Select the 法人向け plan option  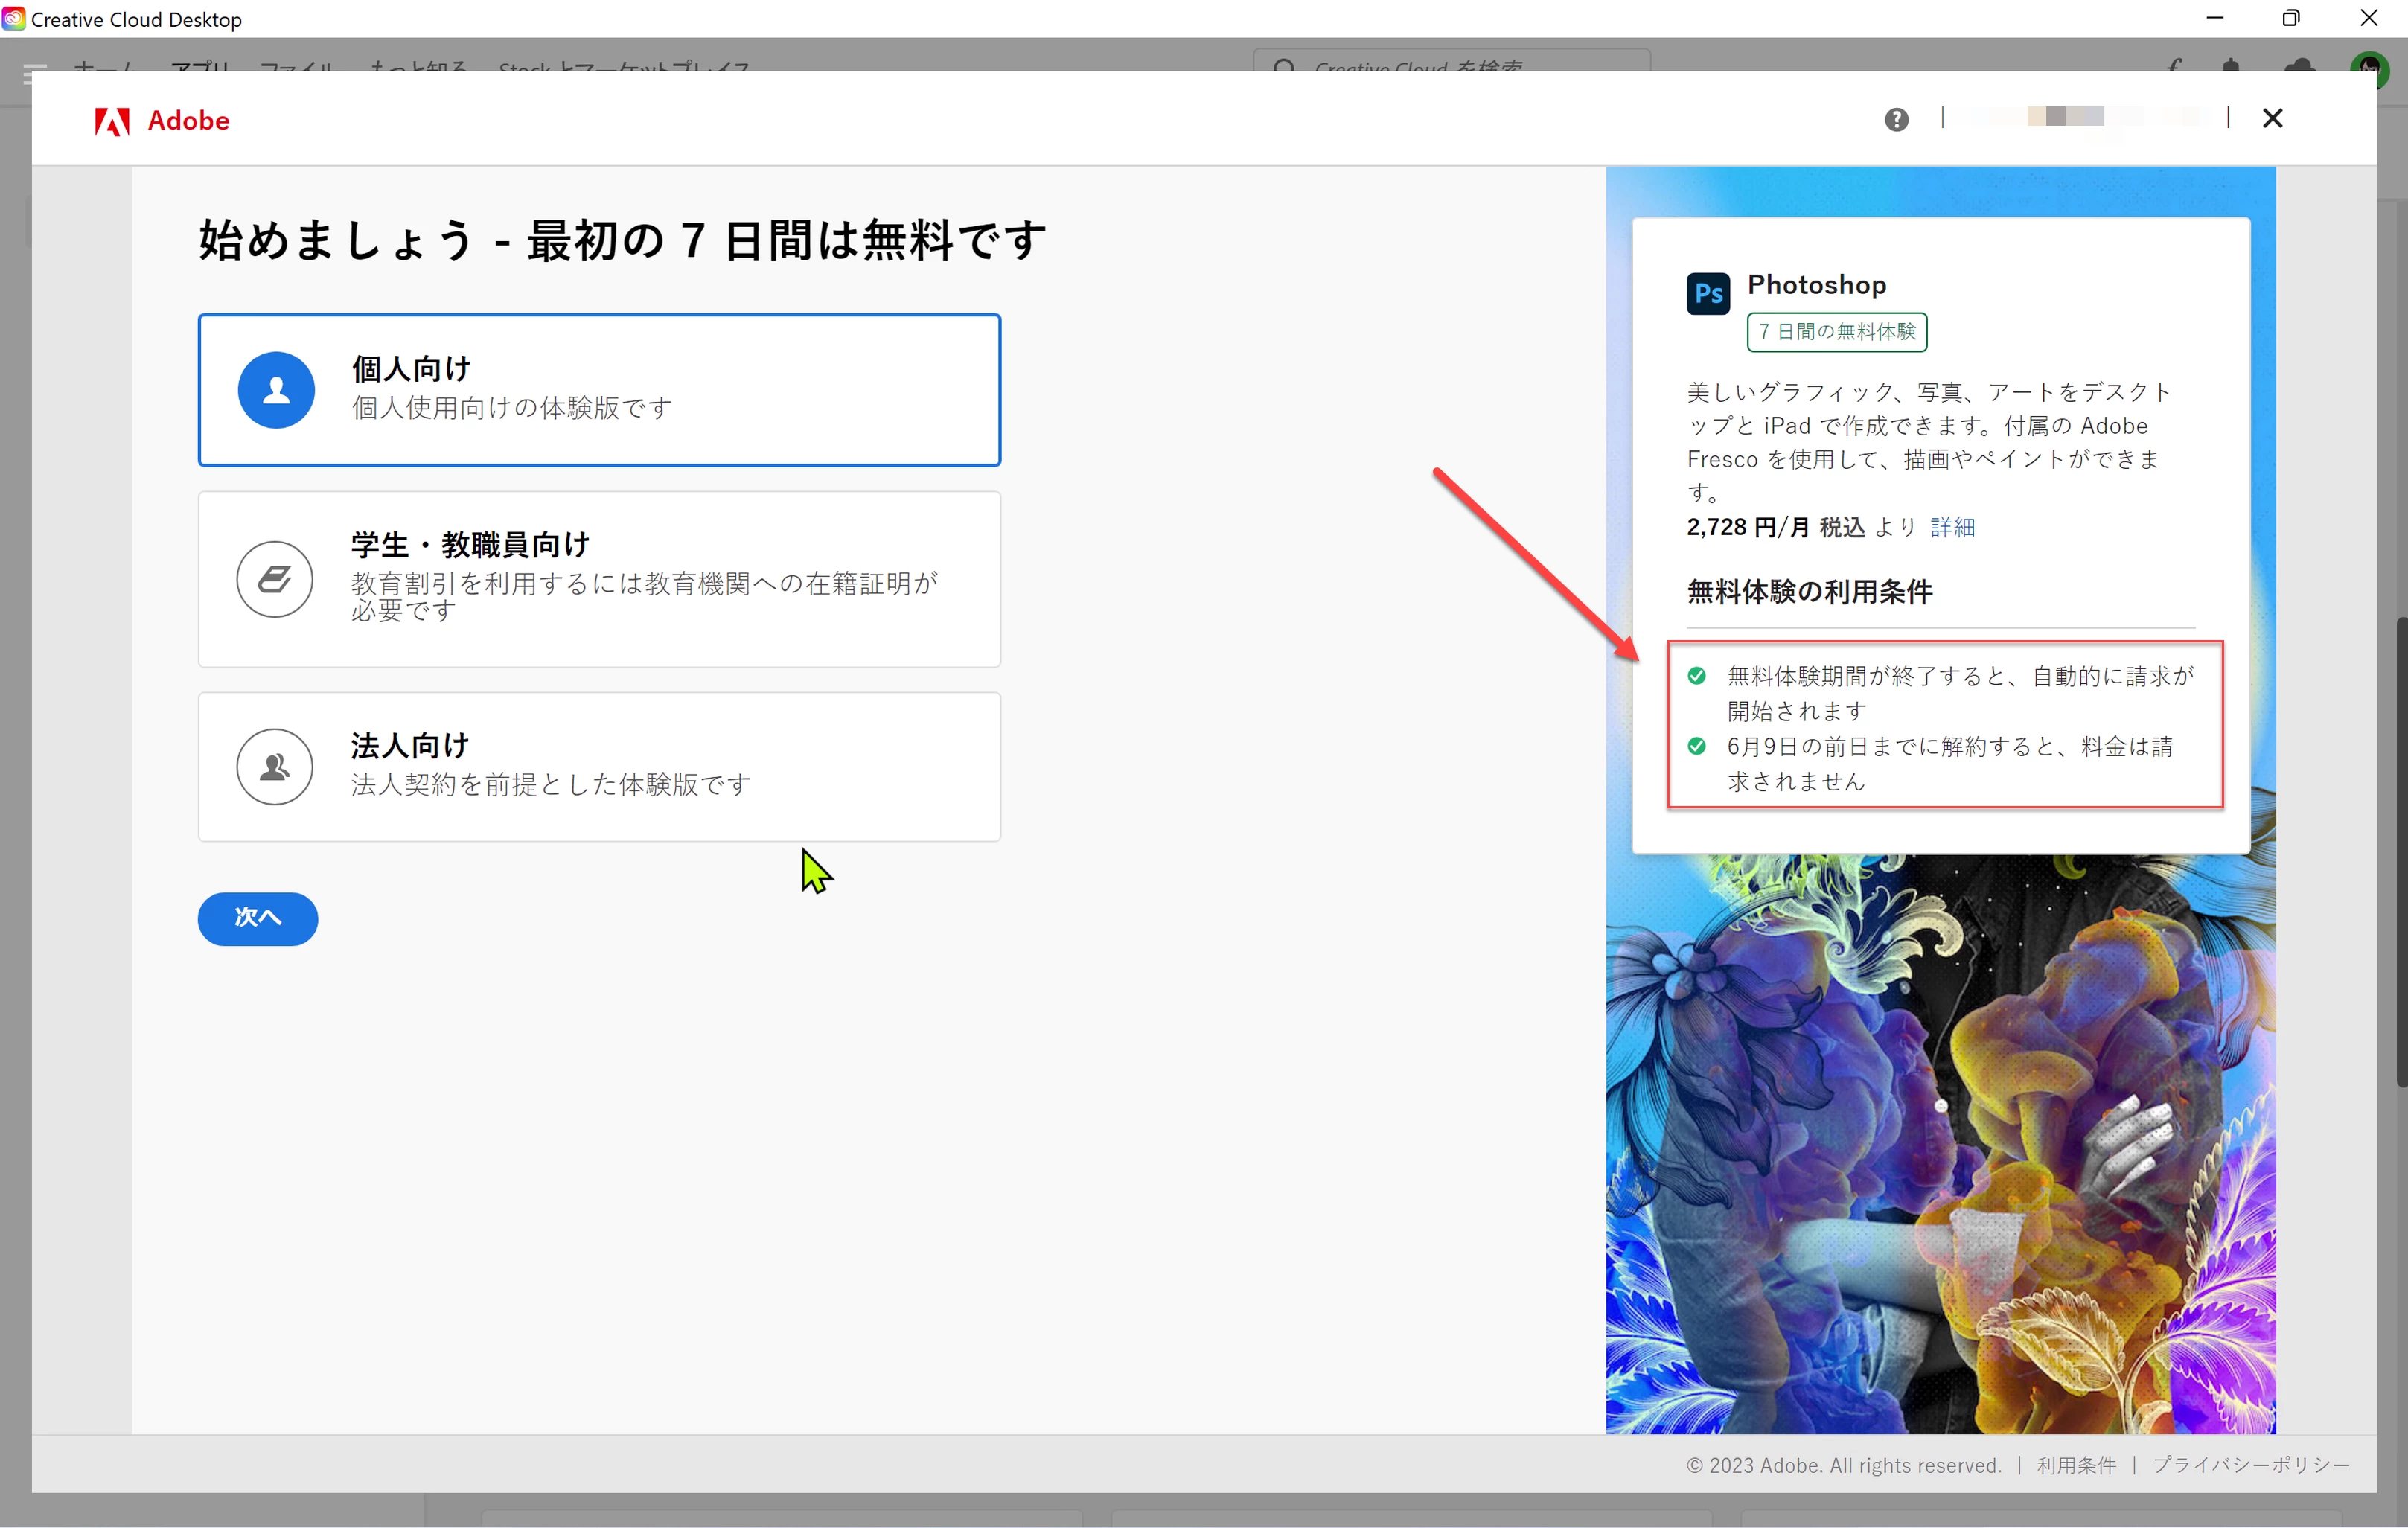click(x=600, y=767)
